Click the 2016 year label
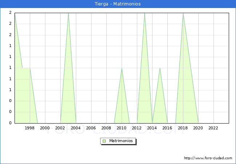Viewport: 236px width, 164px height. pos(167,128)
